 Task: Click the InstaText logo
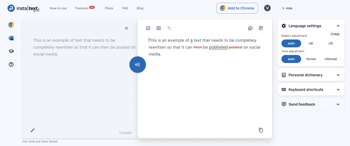[x=23, y=8]
